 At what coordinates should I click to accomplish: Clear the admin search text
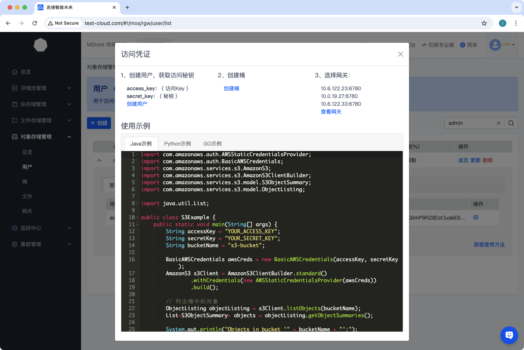(x=498, y=123)
